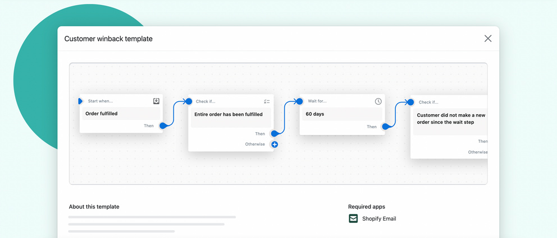Screen dimensions: 557x238
Task: Click input connector dot of Wait for card
Action: (x=300, y=101)
